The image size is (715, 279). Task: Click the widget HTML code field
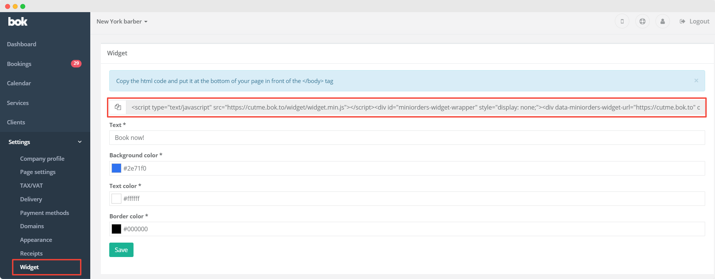click(x=415, y=107)
